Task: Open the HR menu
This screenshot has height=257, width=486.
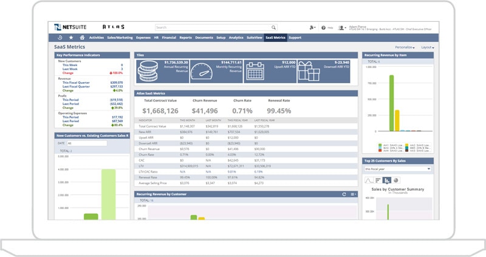Action: pos(156,38)
